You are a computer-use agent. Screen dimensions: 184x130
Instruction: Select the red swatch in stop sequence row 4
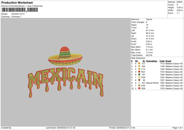[139, 72]
